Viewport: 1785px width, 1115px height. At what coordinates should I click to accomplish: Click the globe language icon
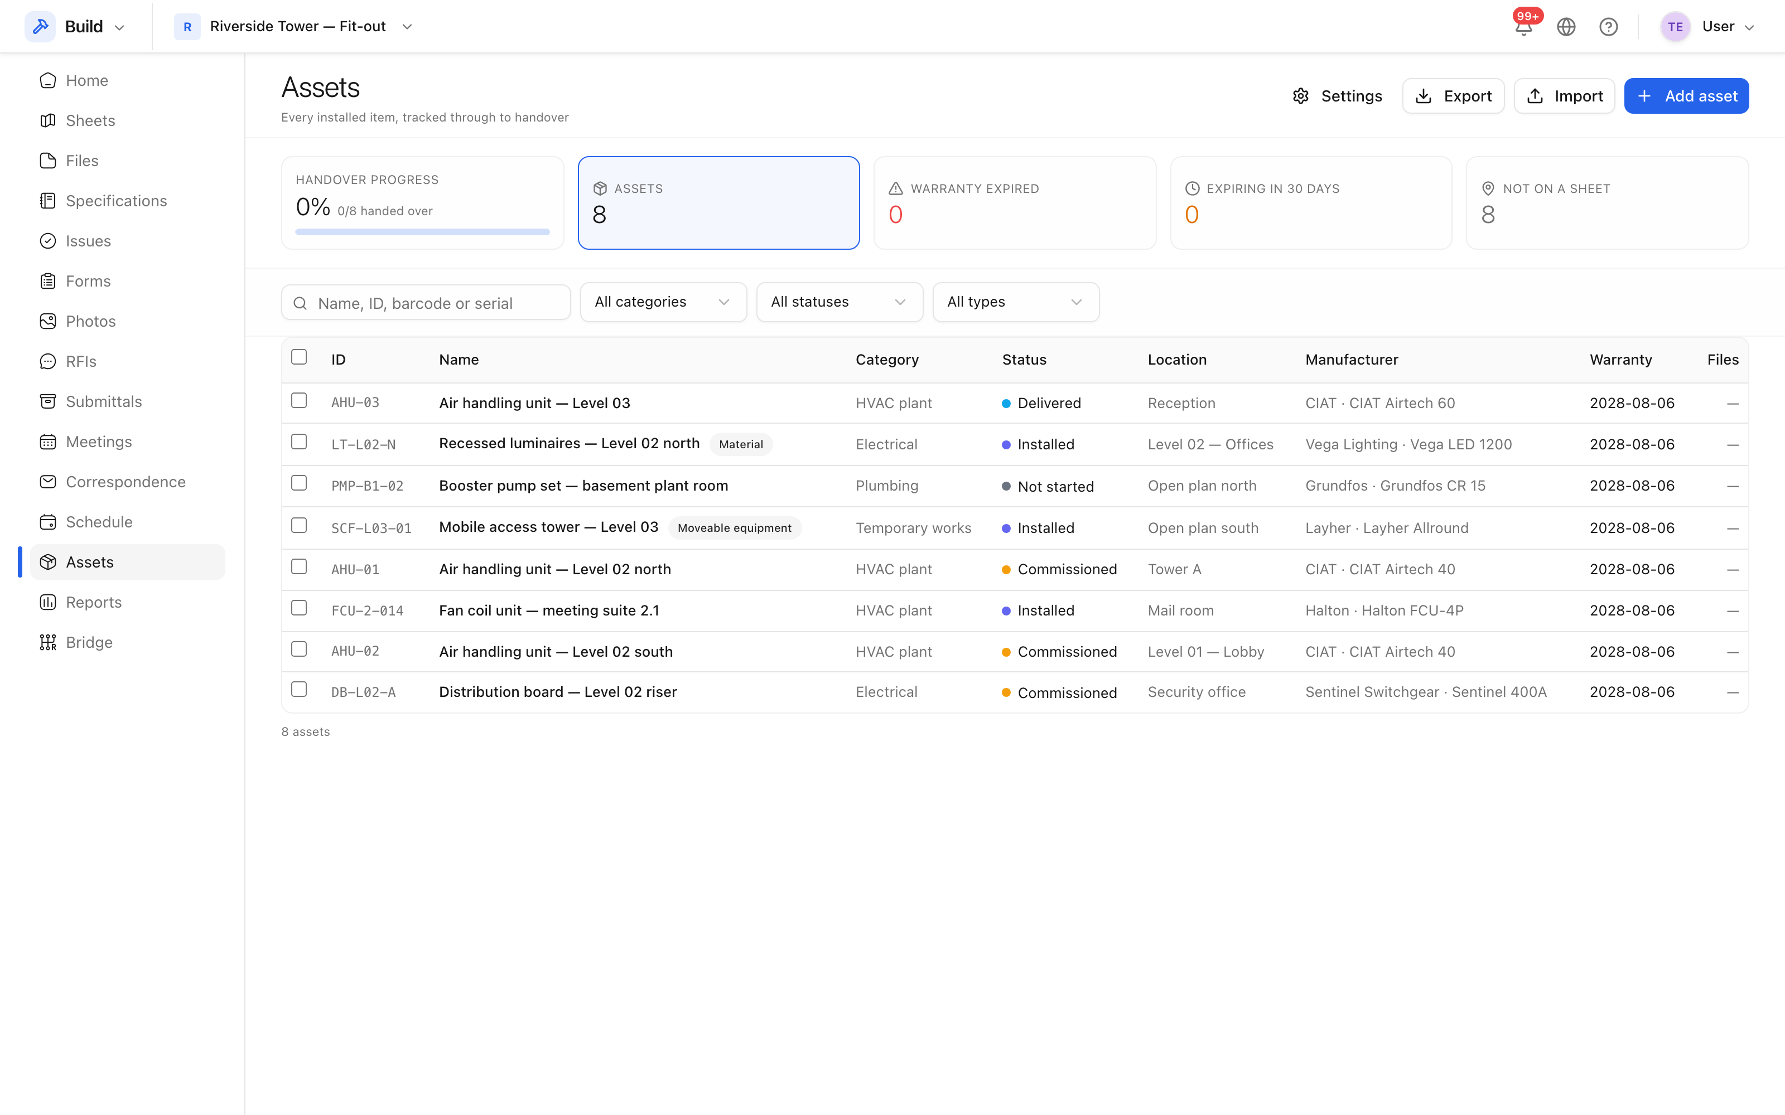(x=1566, y=27)
